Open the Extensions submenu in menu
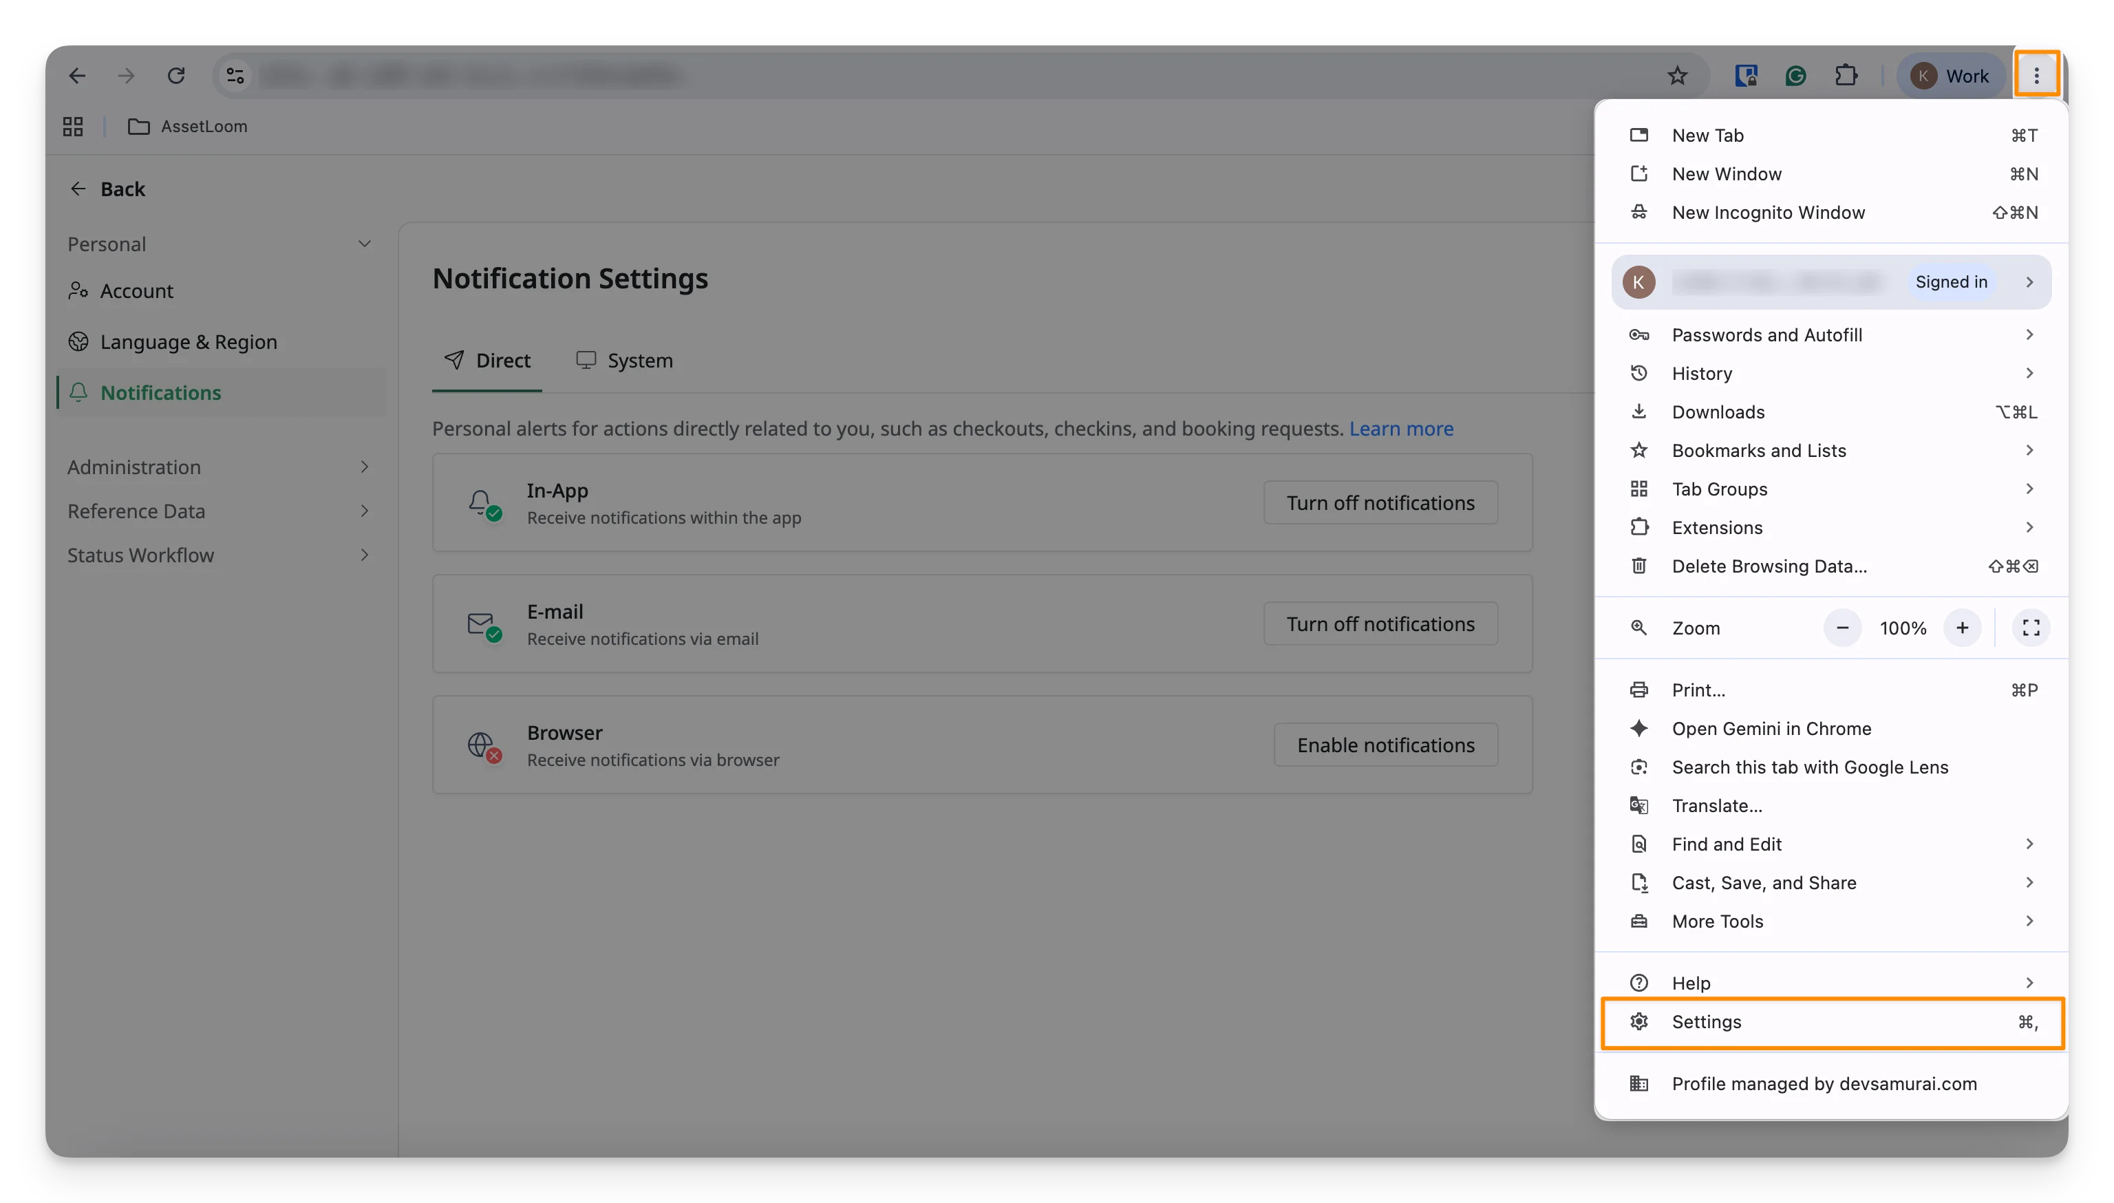The image size is (2114, 1203). (x=1830, y=527)
